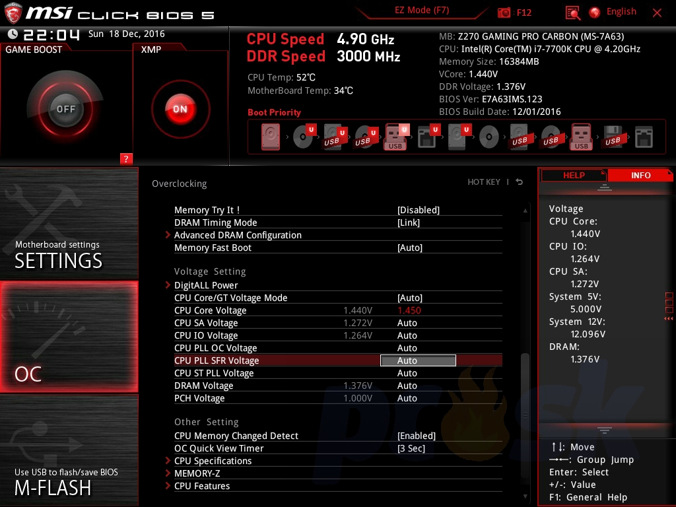Select the UEFI hard disk icon without USB banner
This screenshot has height=507, width=676.
(459, 136)
